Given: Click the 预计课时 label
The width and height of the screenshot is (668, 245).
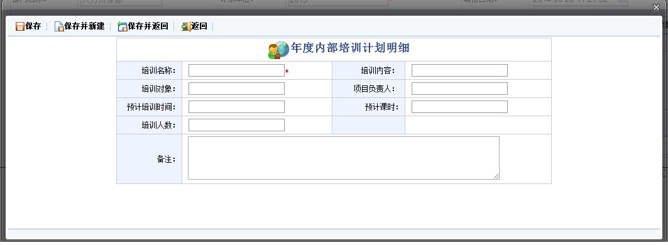Looking at the screenshot, I should tap(381, 107).
